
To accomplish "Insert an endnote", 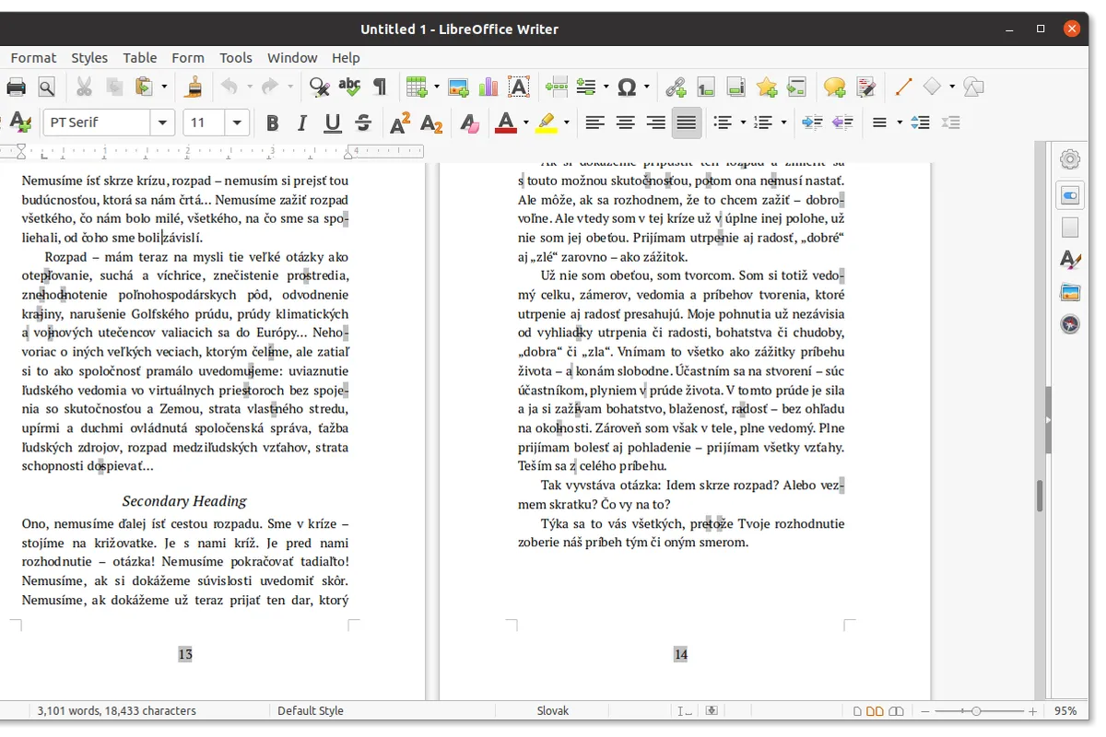I will [x=736, y=88].
